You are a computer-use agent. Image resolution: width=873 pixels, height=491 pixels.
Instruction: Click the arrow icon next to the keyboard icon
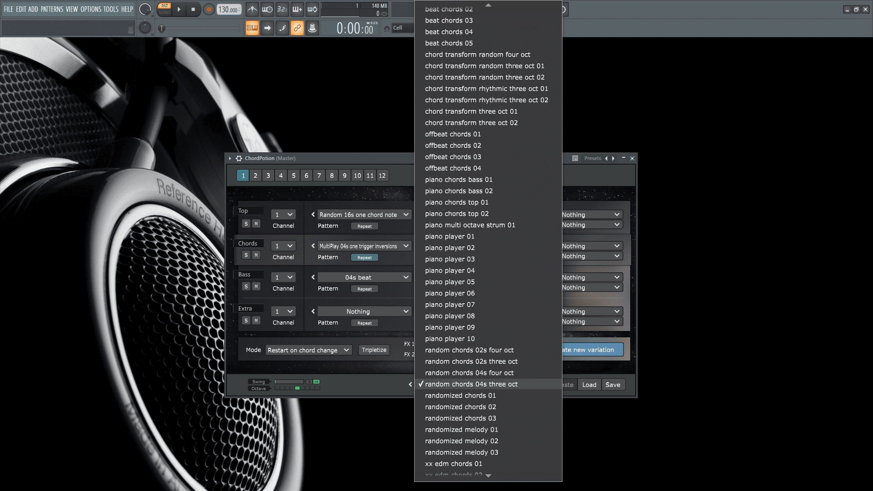(x=267, y=28)
